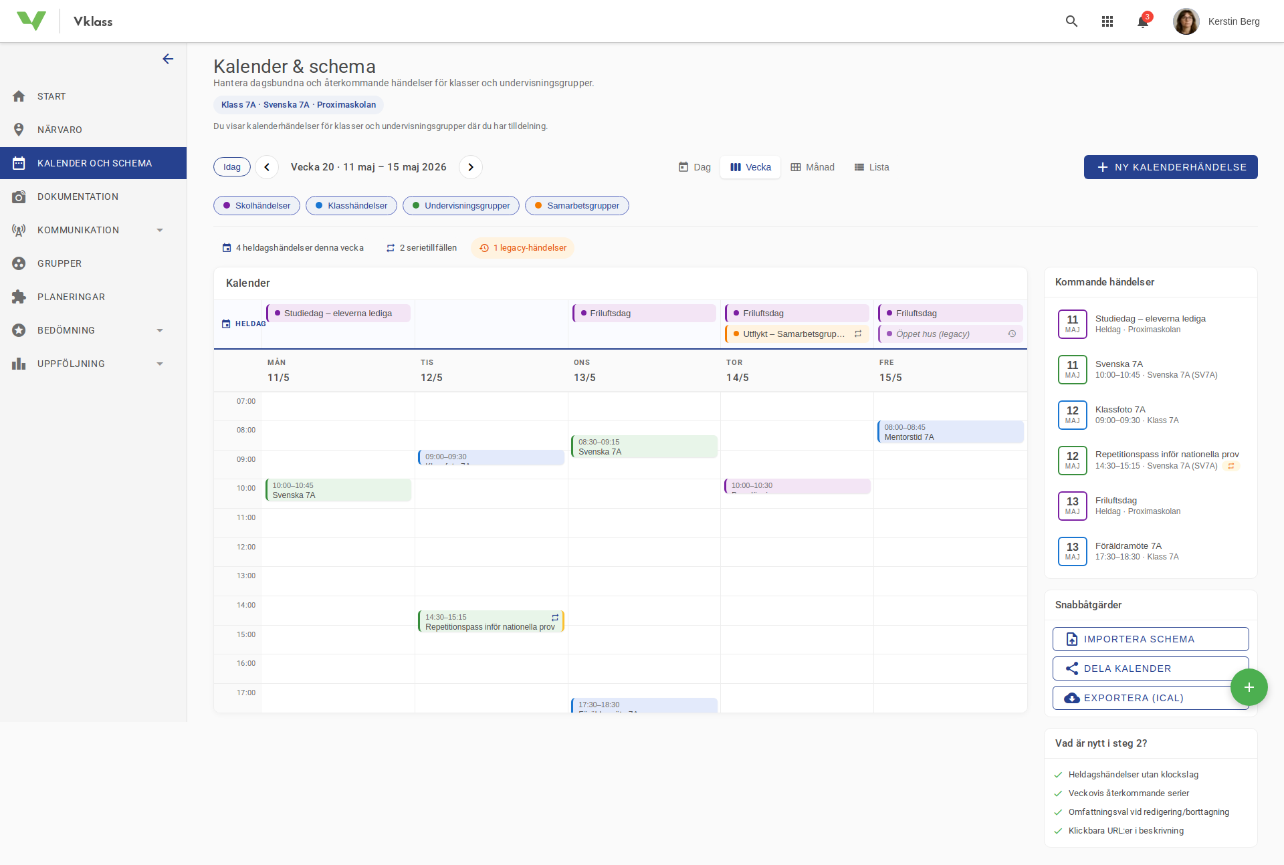The height and width of the screenshot is (865, 1284).
Task: Collapse sidebar with back arrow
Action: click(168, 59)
